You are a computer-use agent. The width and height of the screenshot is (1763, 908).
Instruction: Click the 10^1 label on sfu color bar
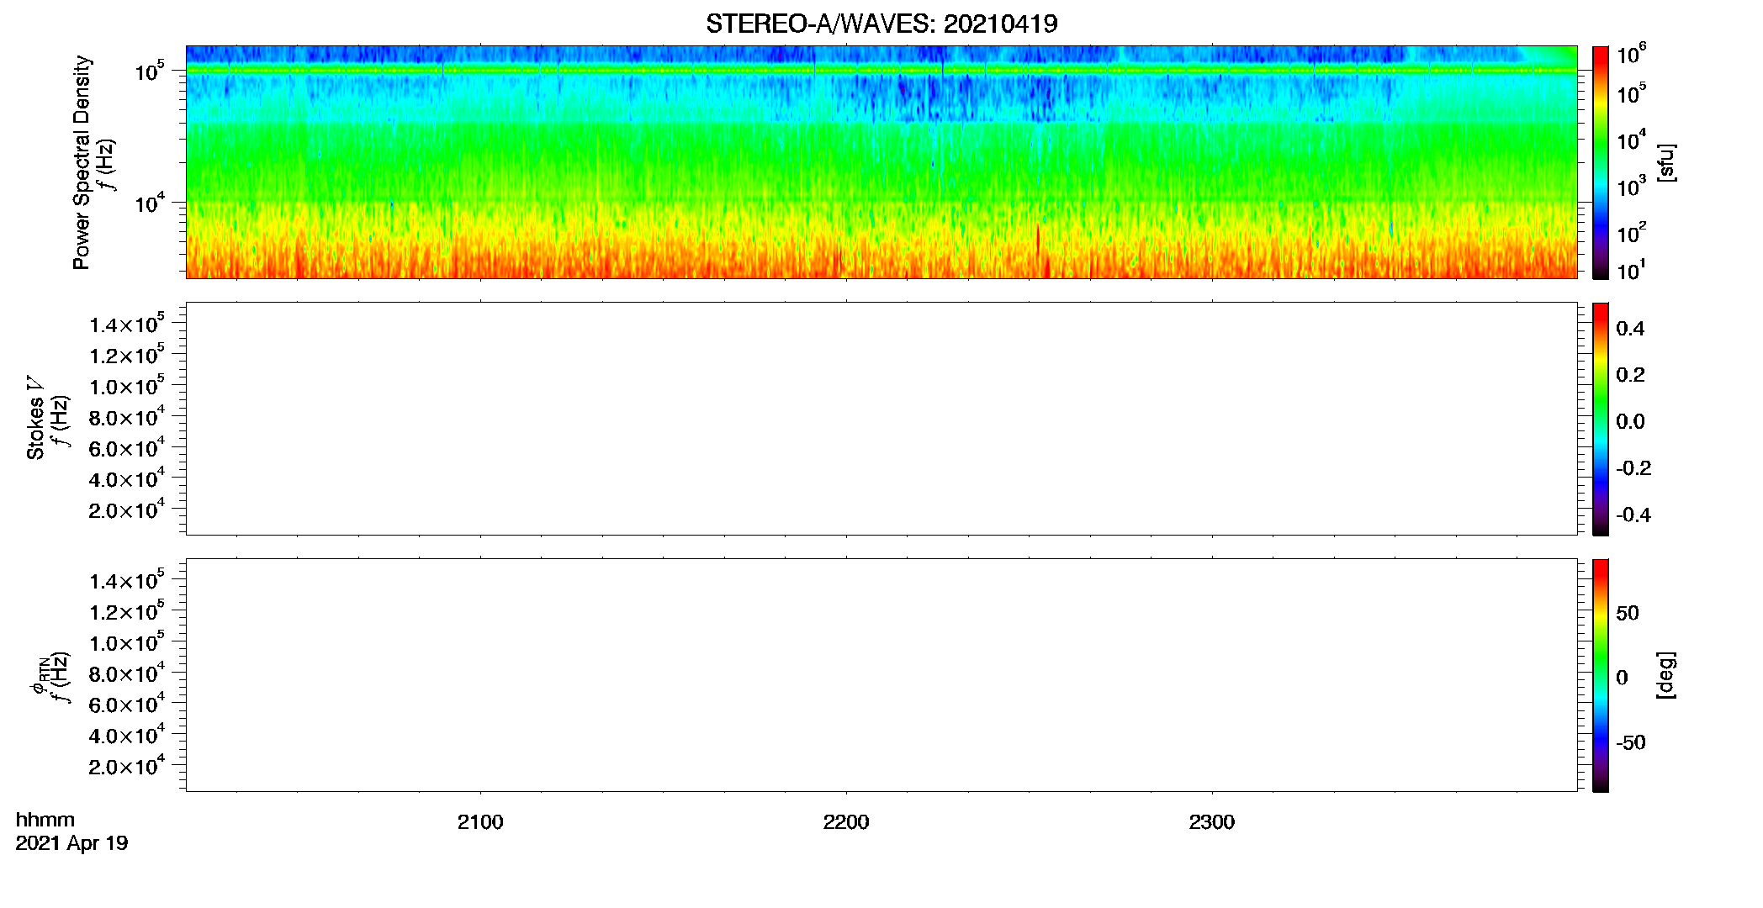tap(1631, 271)
